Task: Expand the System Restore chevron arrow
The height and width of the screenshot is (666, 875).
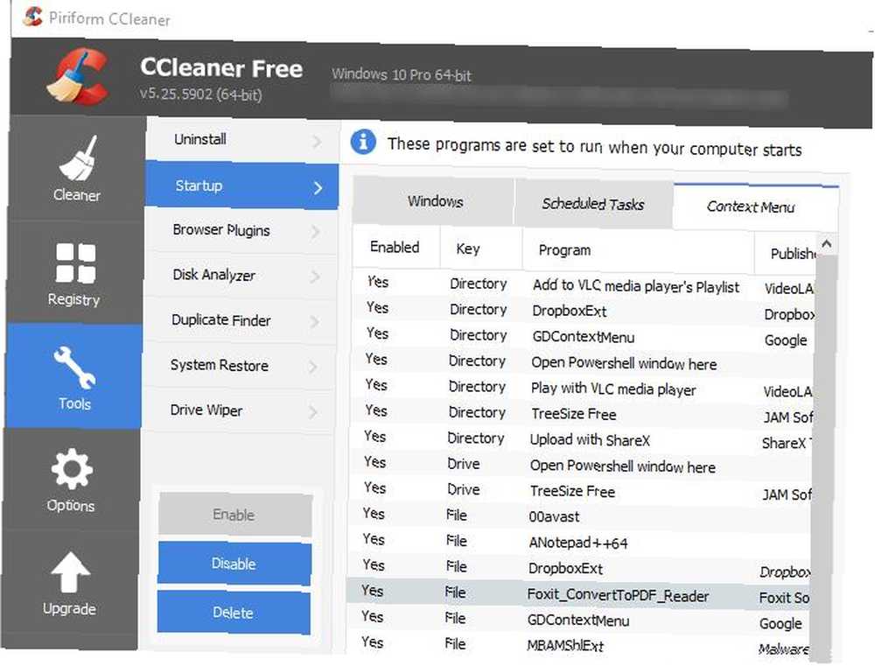Action: [313, 367]
